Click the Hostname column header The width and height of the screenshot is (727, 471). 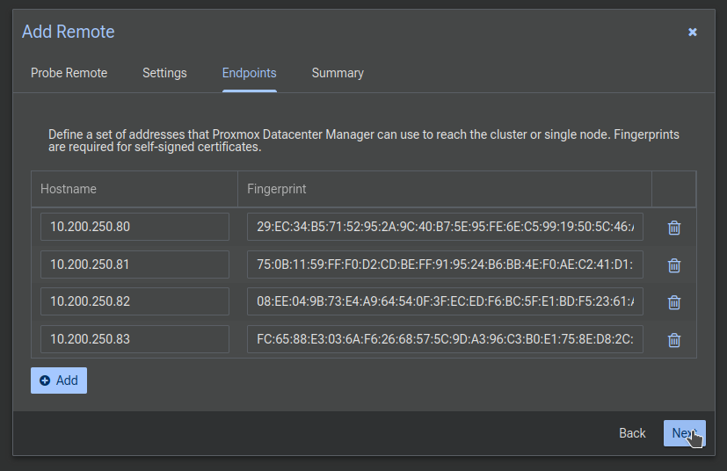(x=134, y=189)
